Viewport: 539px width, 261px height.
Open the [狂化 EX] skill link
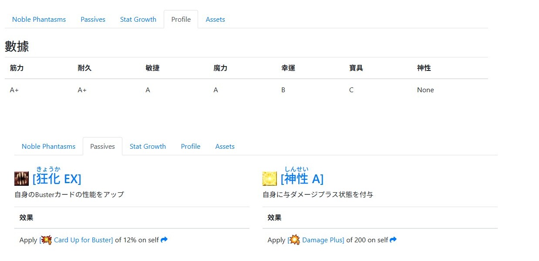[x=57, y=179]
